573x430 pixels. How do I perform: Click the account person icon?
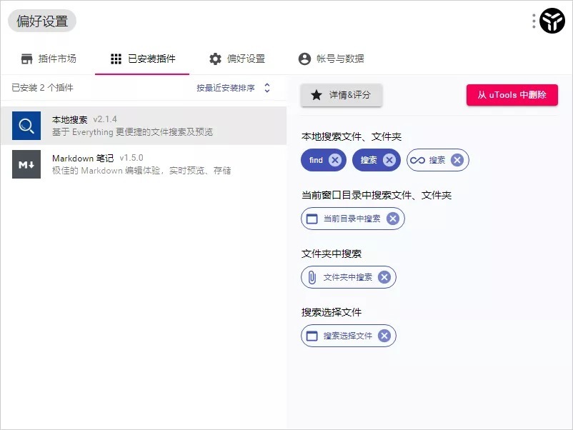tap(304, 59)
